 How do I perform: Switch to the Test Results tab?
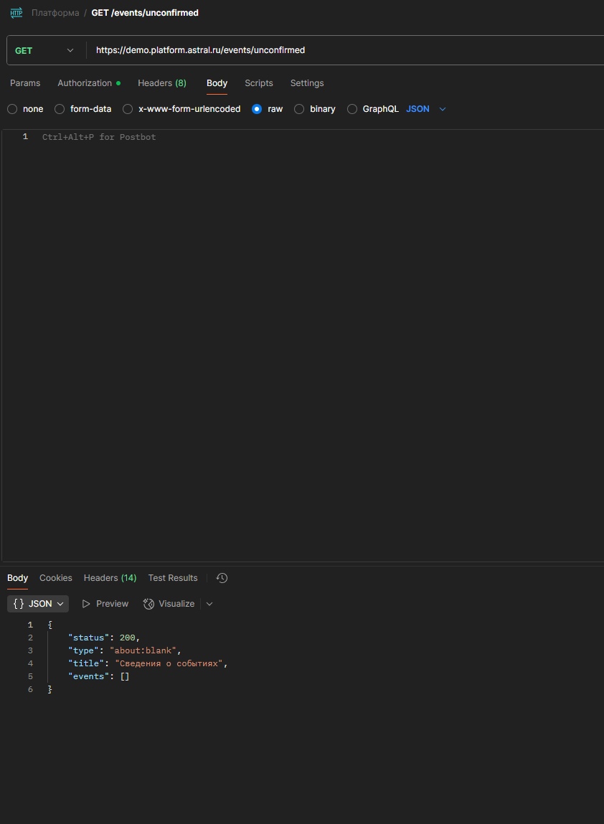coord(173,578)
